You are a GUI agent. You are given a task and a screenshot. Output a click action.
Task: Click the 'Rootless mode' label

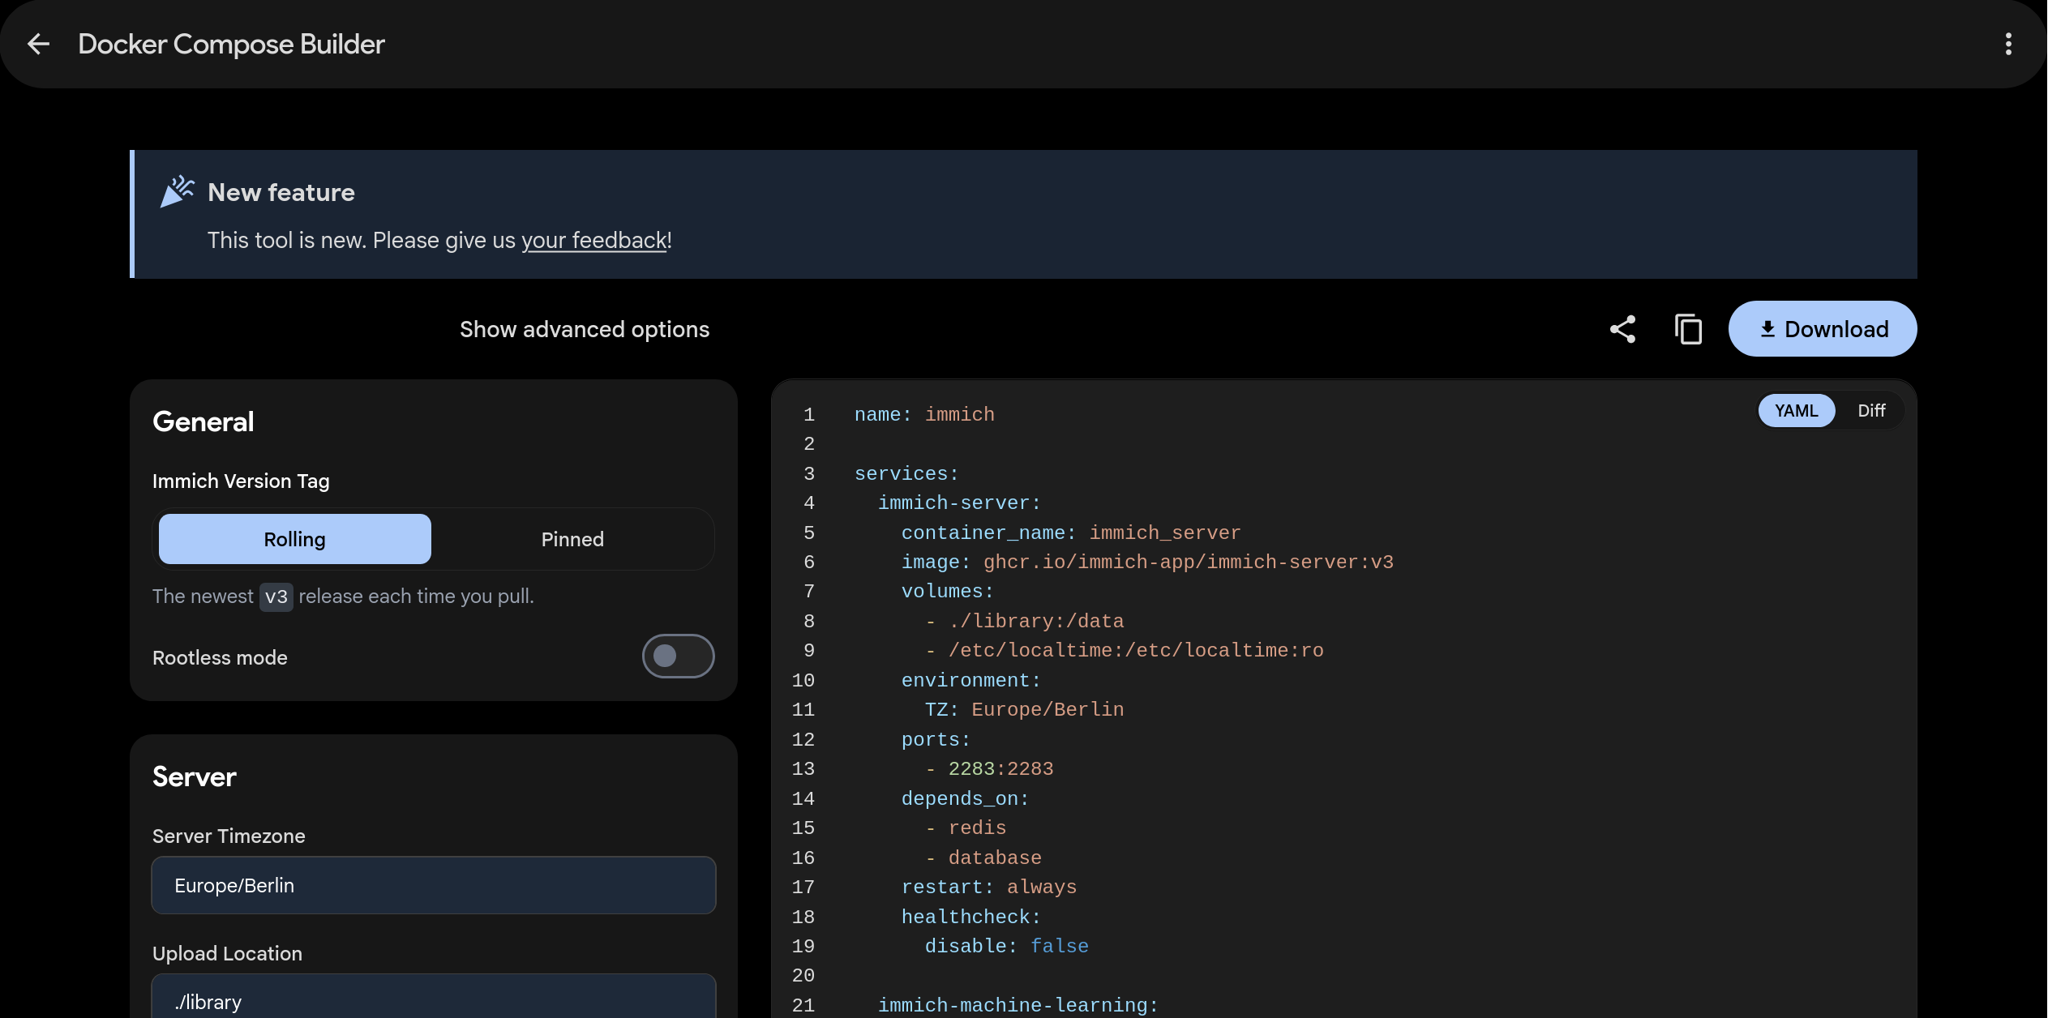[220, 657]
